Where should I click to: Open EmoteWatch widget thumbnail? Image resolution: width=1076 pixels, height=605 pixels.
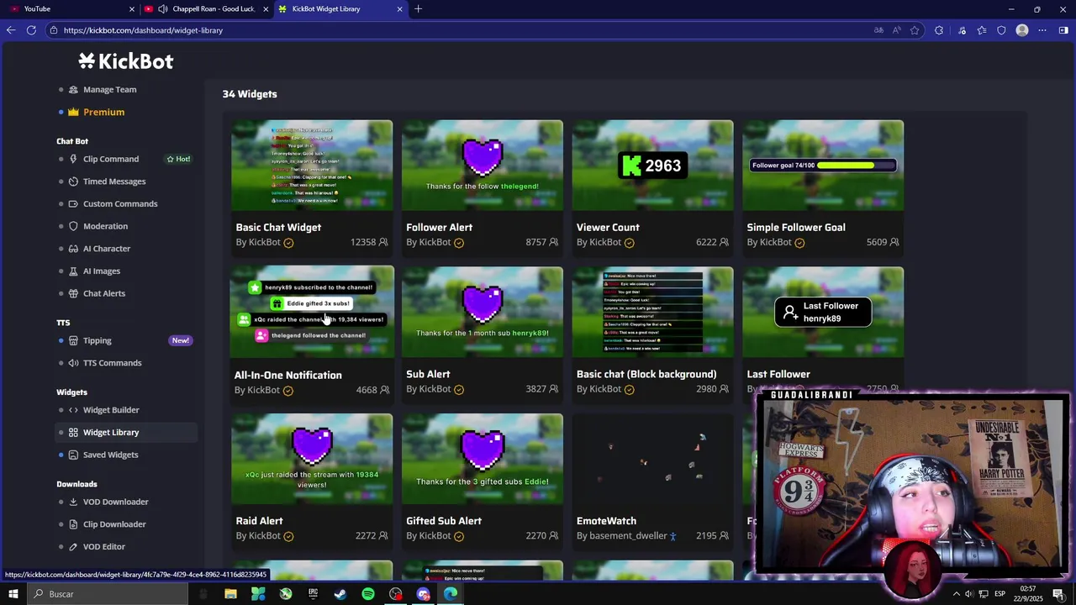coord(653,459)
